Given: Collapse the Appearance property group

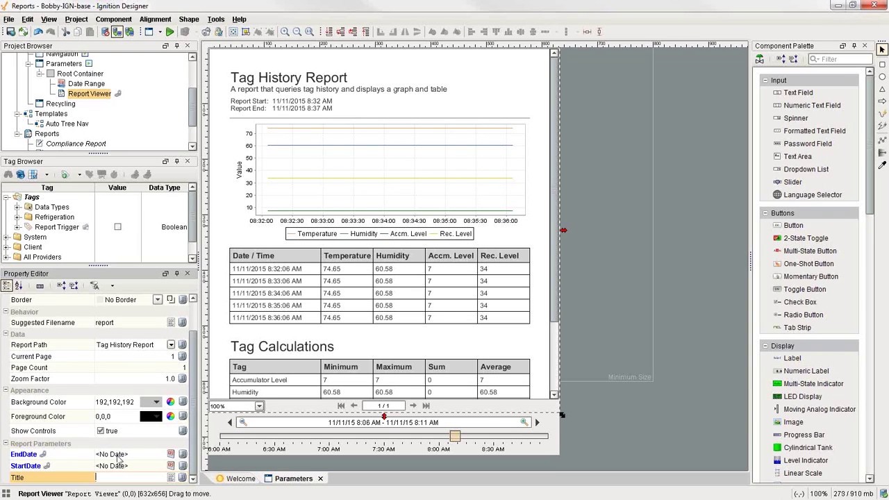Looking at the screenshot, I should [x=6, y=391].
